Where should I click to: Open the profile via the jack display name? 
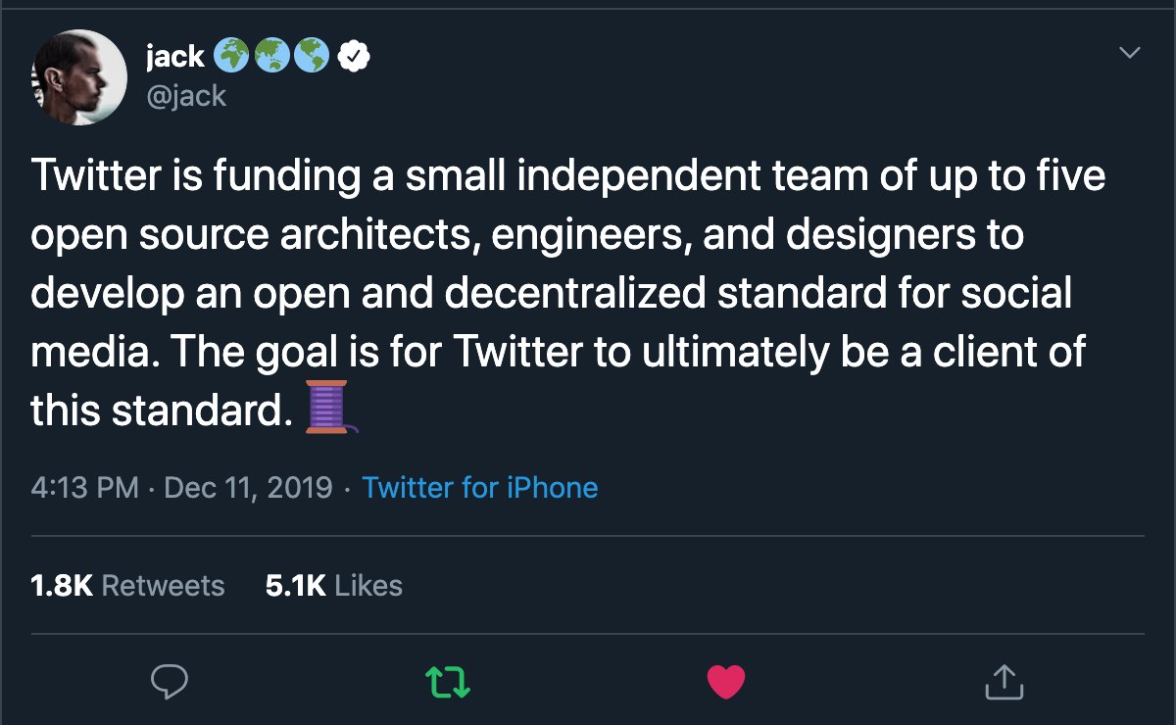tap(174, 58)
